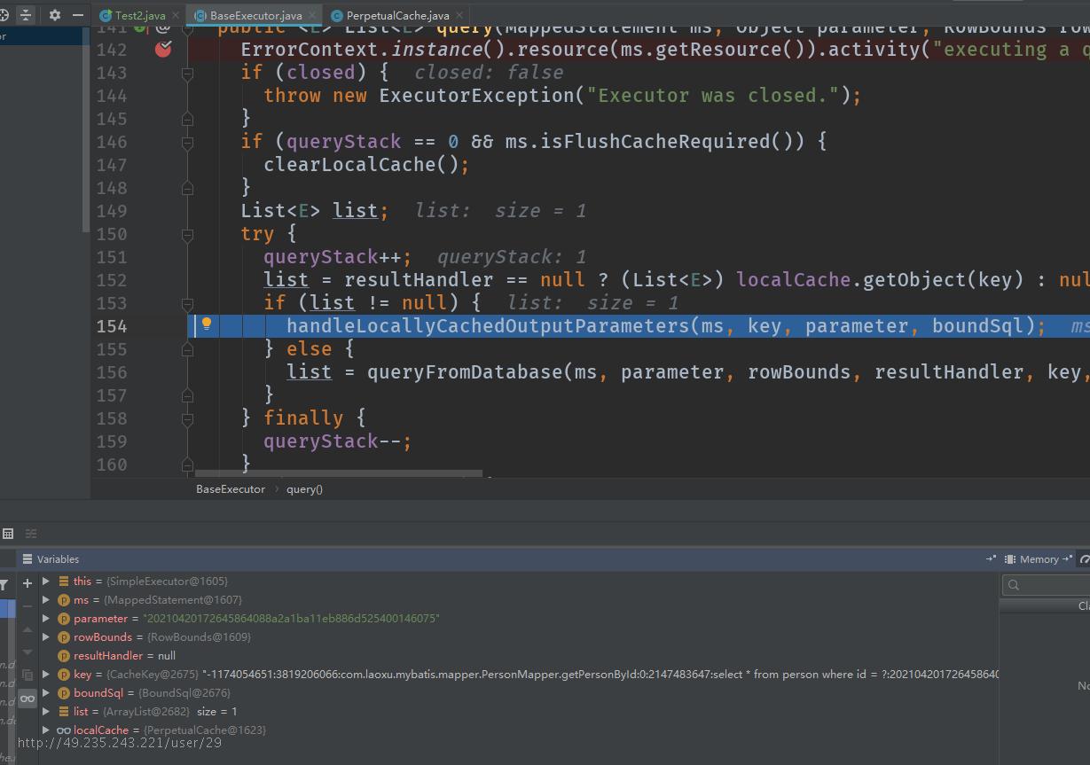Open the PerpetualCache.java editor tab
The image size is (1090, 765).
397,16
